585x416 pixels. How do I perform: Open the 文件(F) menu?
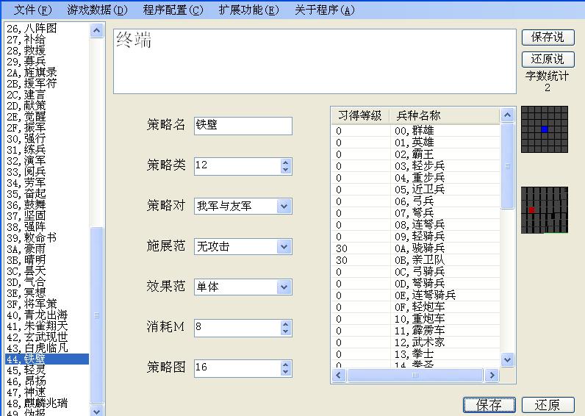click(x=33, y=10)
